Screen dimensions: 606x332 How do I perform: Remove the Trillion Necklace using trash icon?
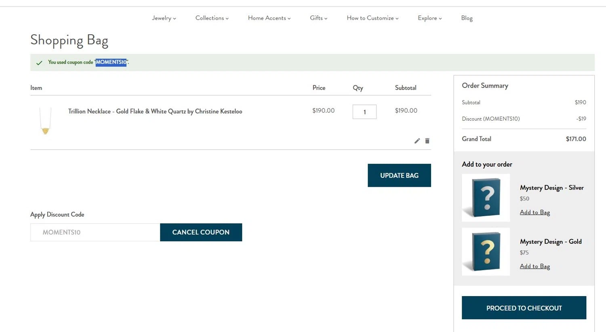coord(427,141)
